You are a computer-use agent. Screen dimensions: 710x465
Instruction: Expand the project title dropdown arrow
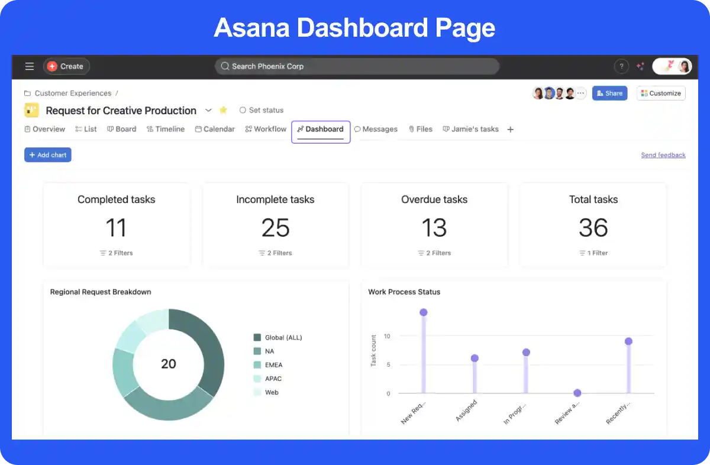(208, 110)
